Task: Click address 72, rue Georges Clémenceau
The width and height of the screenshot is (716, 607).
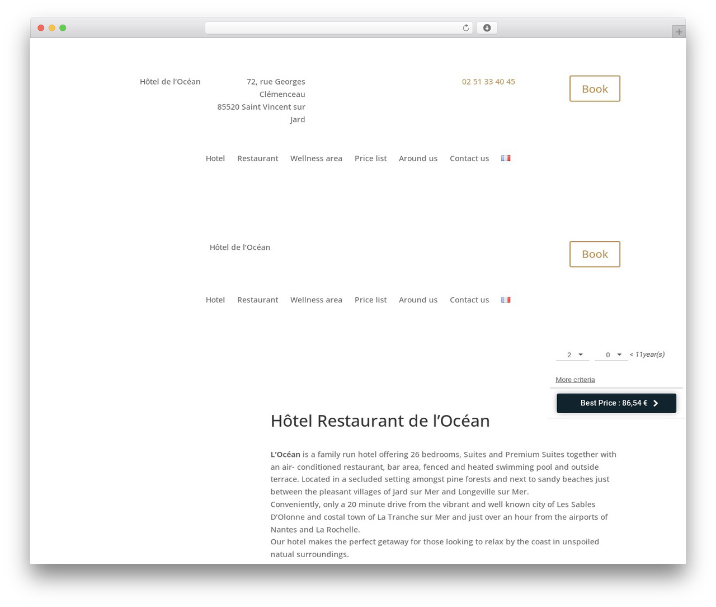Action: (276, 88)
